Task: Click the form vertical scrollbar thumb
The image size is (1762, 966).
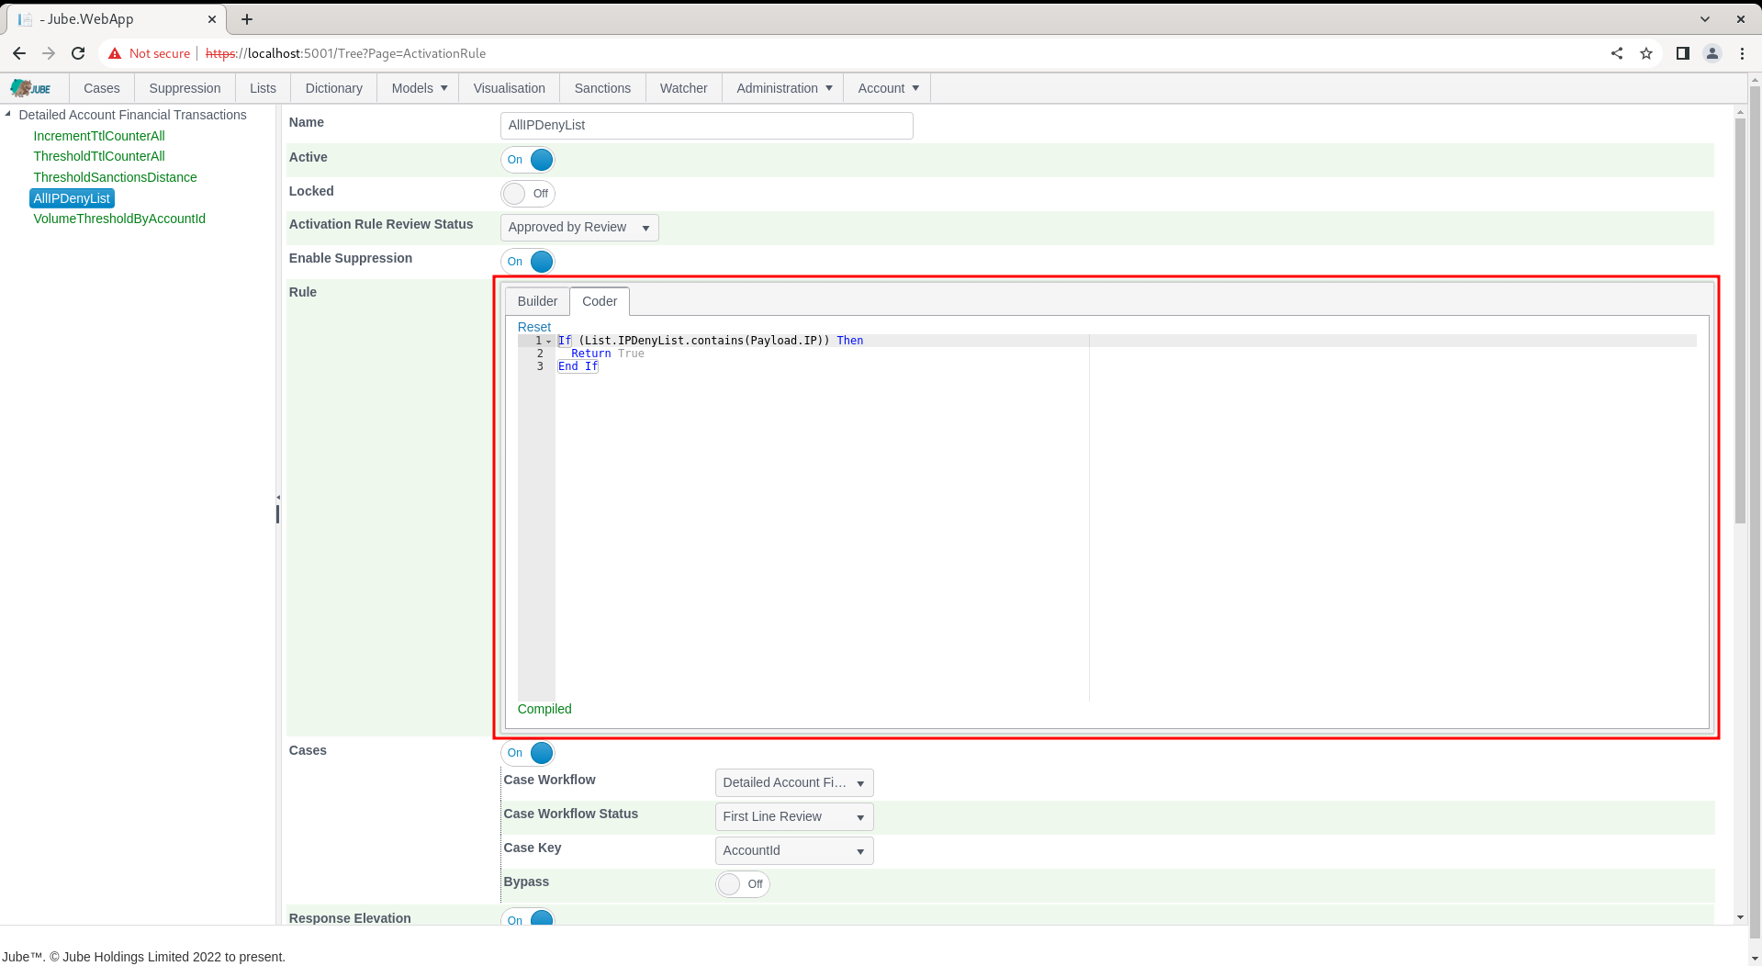Action: [1740, 321]
